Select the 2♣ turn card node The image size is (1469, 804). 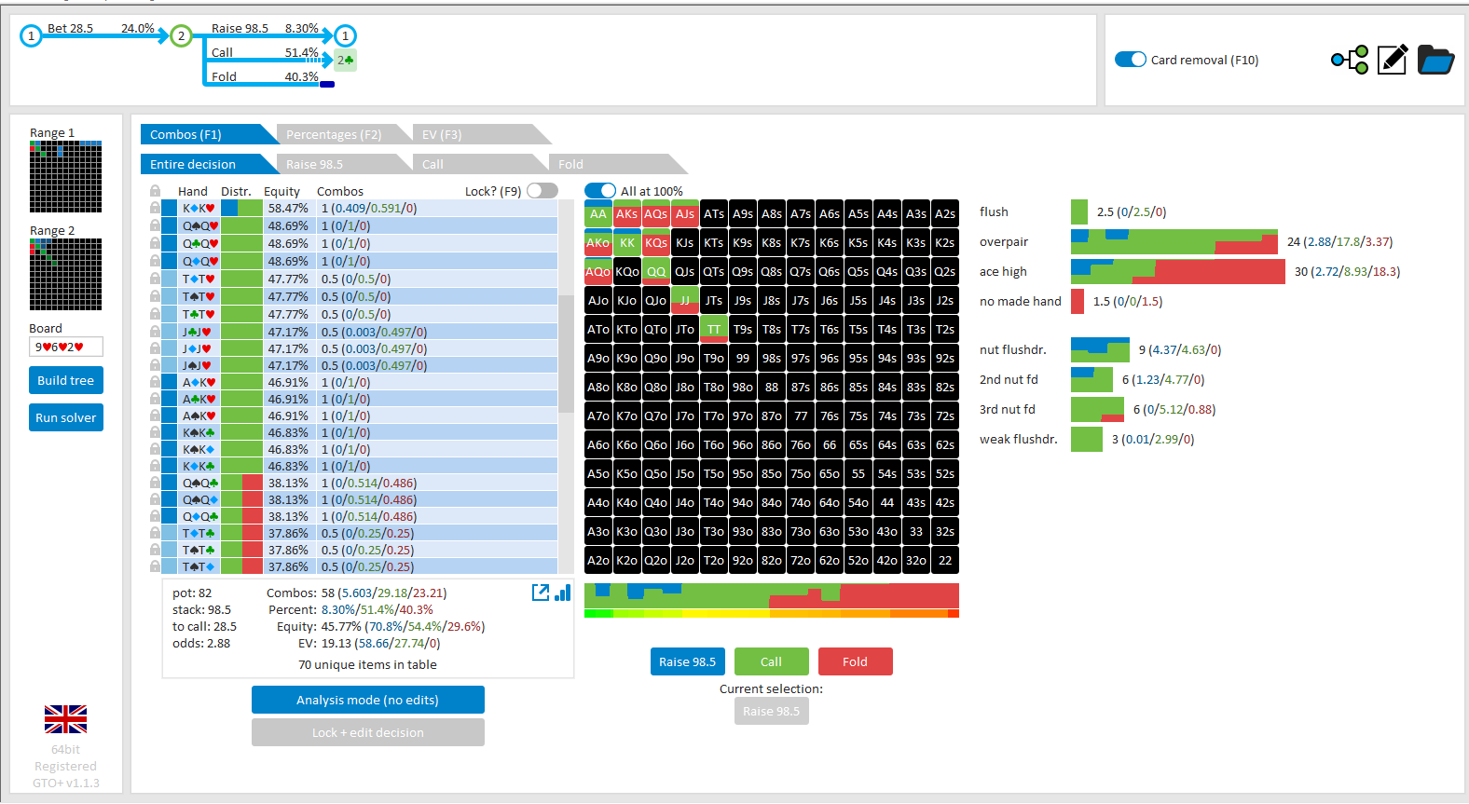coord(345,61)
